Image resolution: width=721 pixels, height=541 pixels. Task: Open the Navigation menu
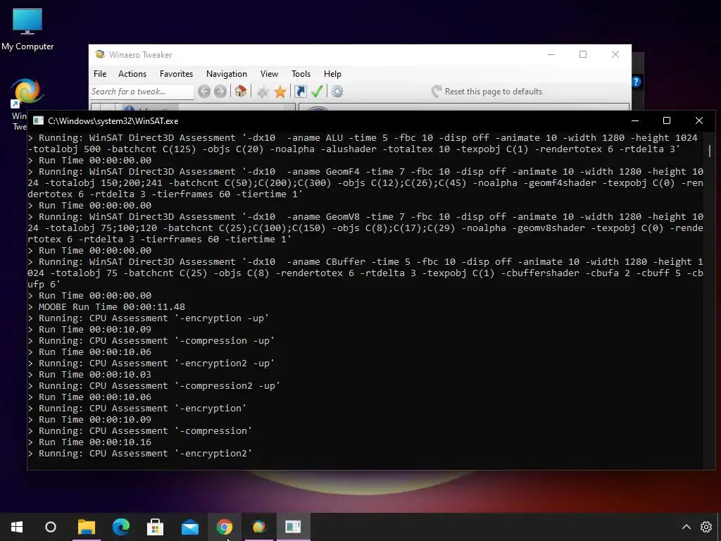tap(226, 73)
